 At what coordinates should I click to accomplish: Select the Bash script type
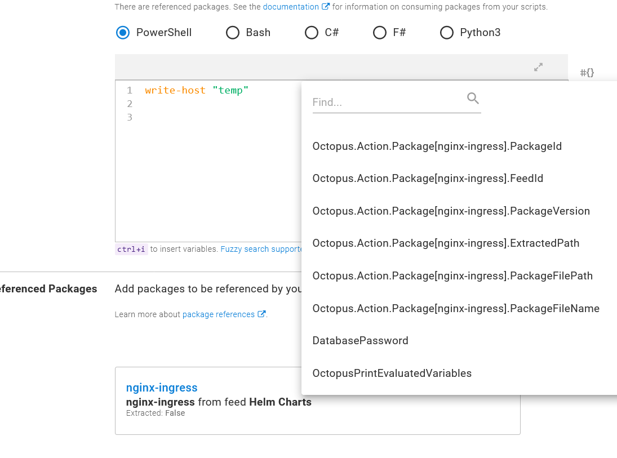coord(233,33)
